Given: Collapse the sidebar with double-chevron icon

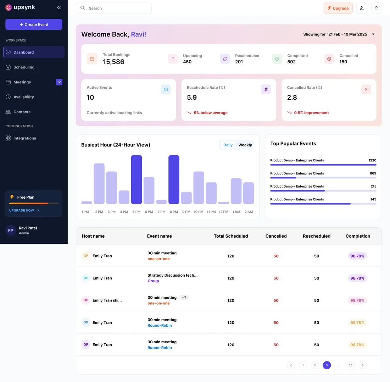Looking at the screenshot, I should point(59,7).
